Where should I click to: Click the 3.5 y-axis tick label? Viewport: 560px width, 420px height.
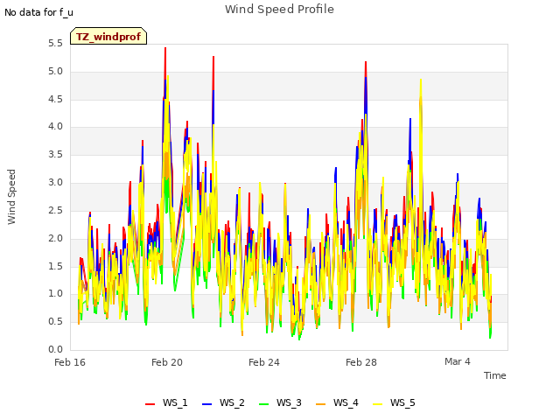point(55,155)
